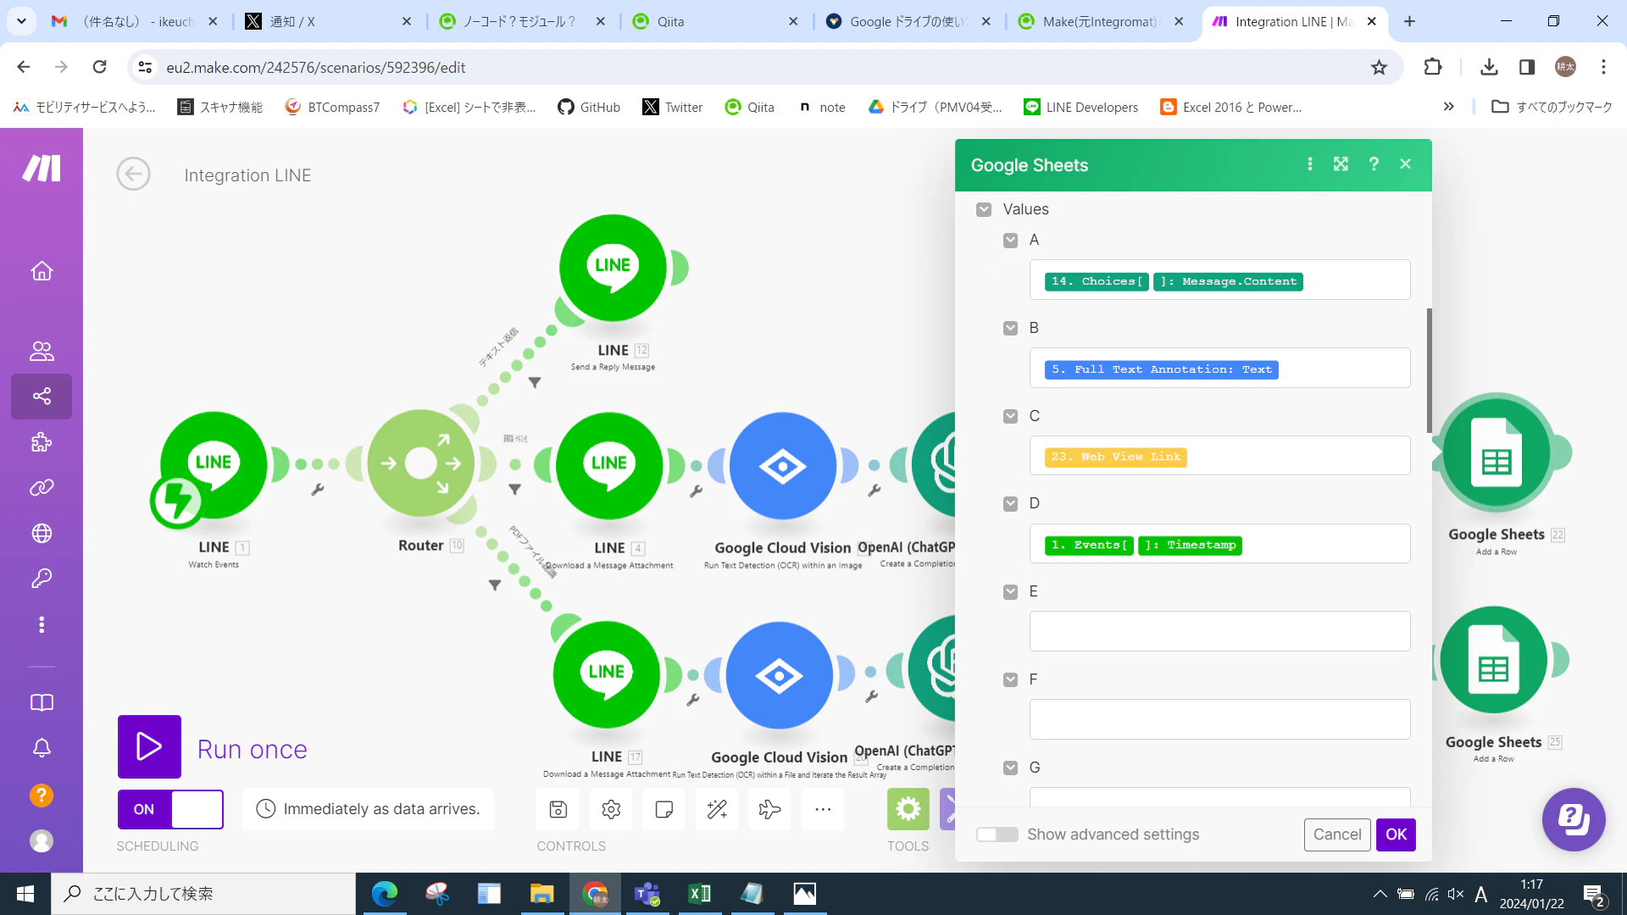Select the Router module
This screenshot has height=915, width=1627.
click(x=421, y=463)
